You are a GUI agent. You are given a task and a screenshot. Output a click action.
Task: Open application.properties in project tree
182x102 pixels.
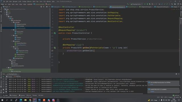[x=18, y=66]
